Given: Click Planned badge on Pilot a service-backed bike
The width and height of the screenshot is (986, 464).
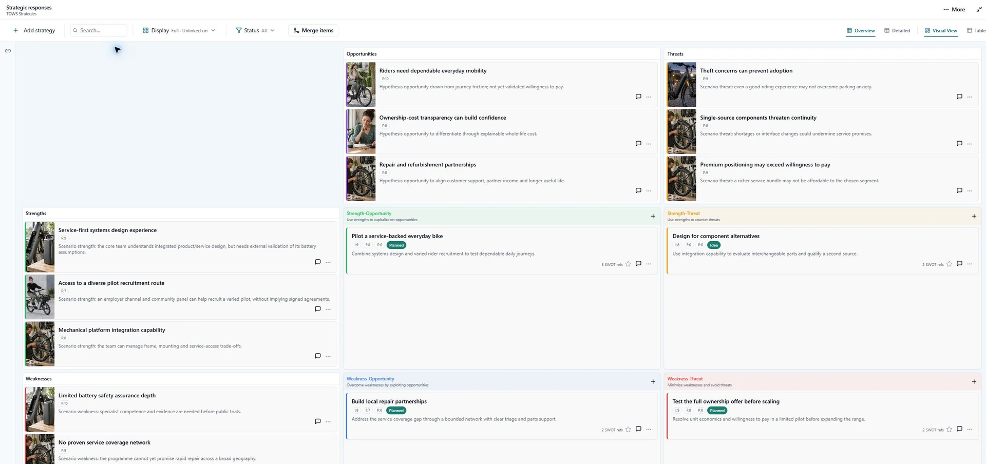Looking at the screenshot, I should click(x=396, y=245).
